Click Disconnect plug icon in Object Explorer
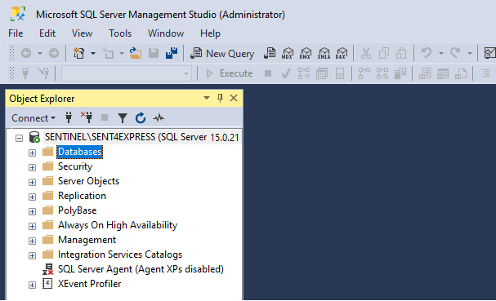Image resolution: width=496 pixels, height=301 pixels. click(87, 117)
